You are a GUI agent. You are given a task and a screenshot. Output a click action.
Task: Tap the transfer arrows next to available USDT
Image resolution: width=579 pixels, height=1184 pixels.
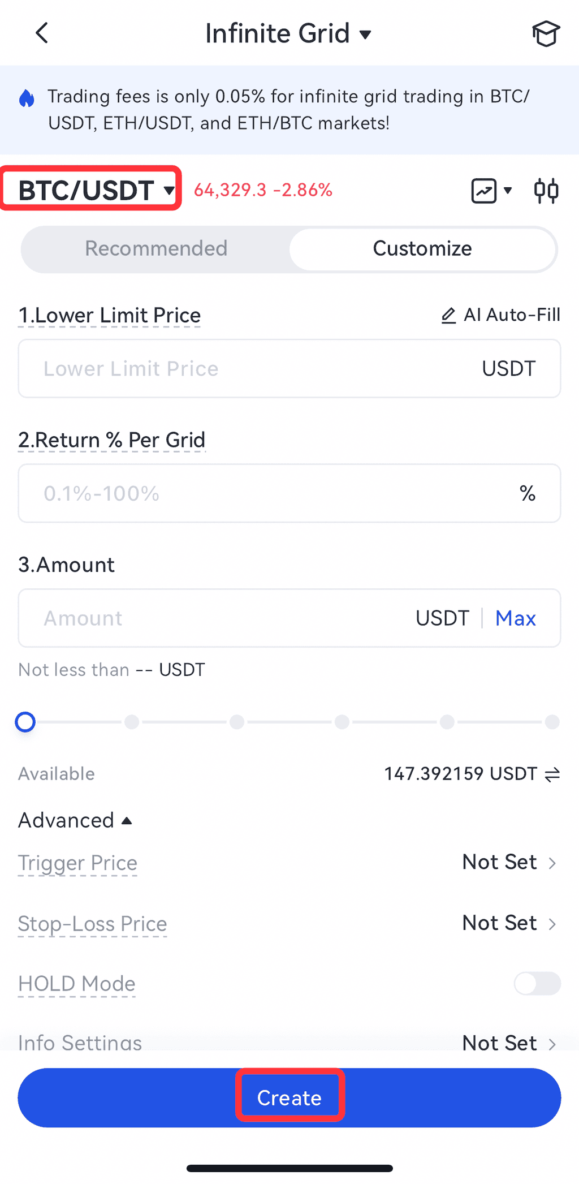(552, 774)
